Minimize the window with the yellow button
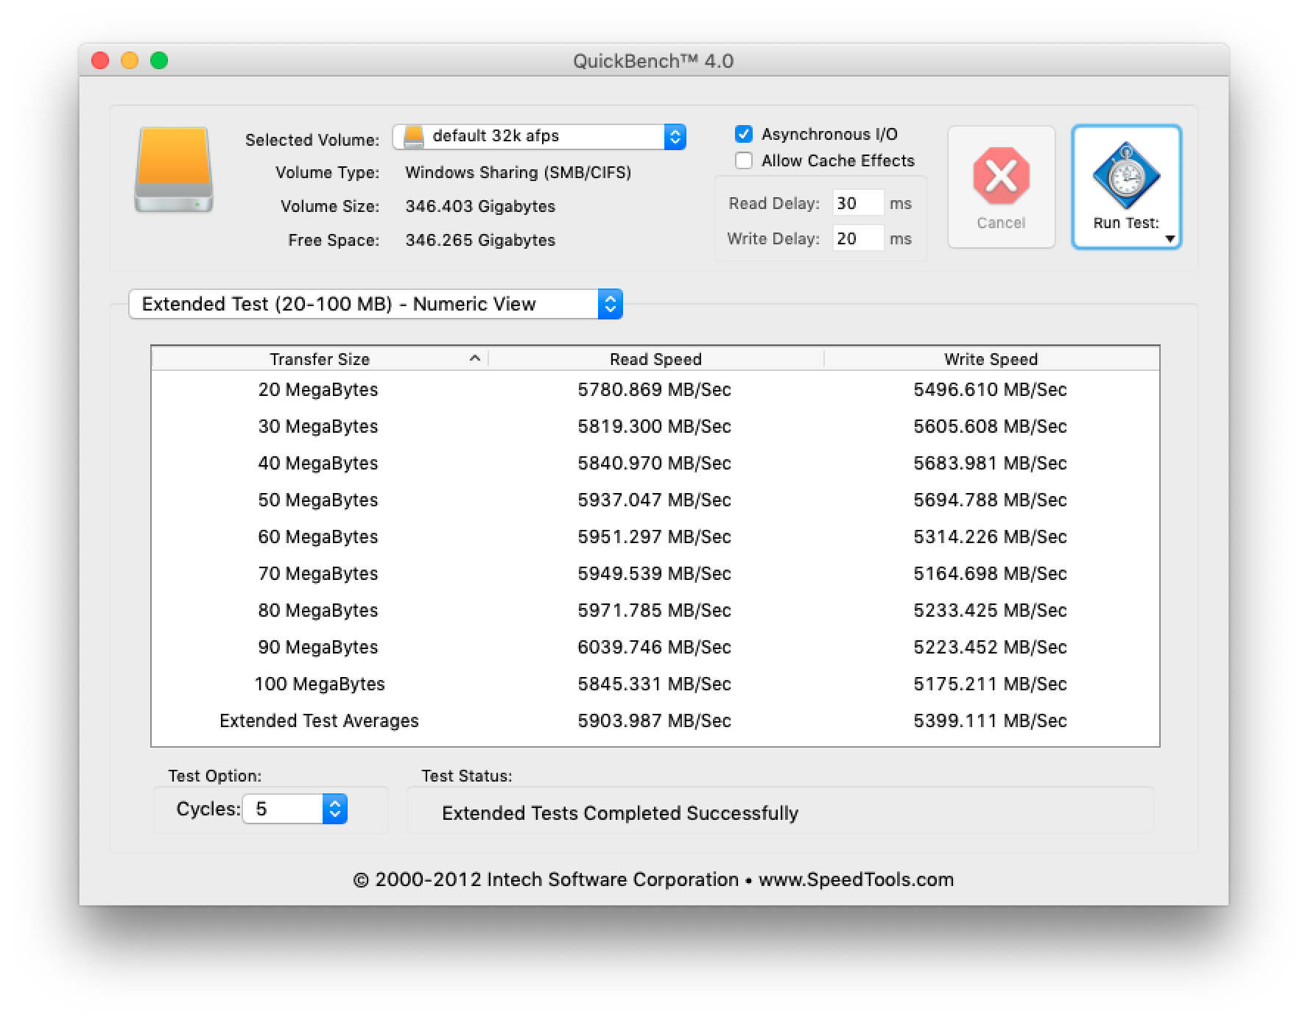This screenshot has height=1020, width=1308. 130,60
